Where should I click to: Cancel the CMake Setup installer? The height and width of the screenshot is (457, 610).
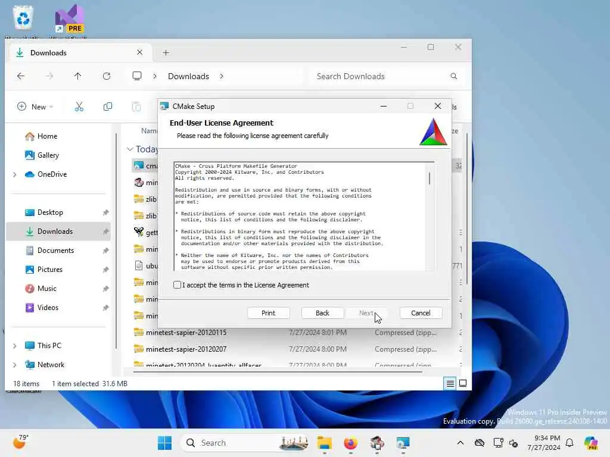pos(421,313)
